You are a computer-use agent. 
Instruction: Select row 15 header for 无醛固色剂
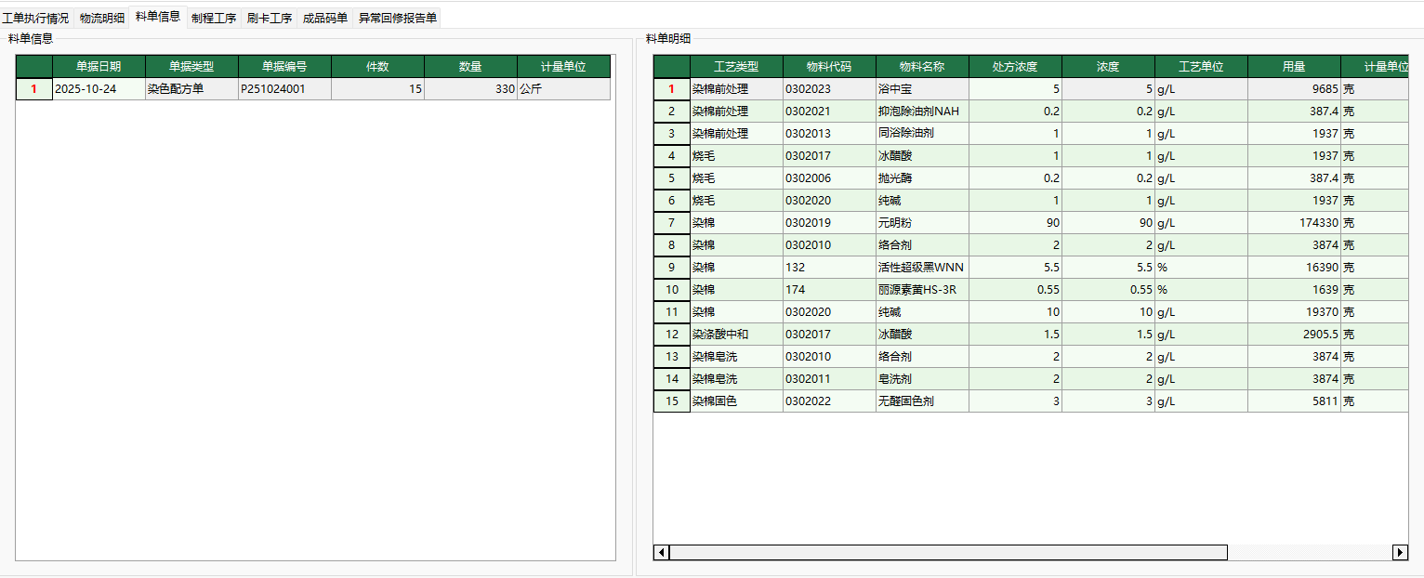pos(671,401)
